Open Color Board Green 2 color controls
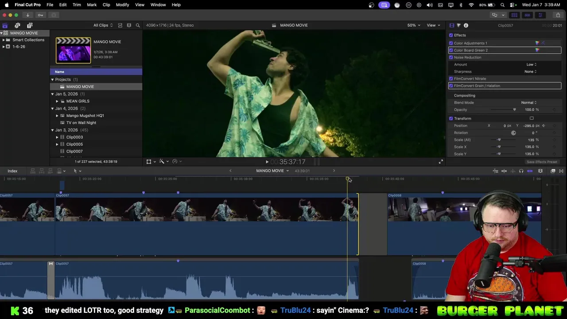The width and height of the screenshot is (567, 319). pyautogui.click(x=537, y=50)
